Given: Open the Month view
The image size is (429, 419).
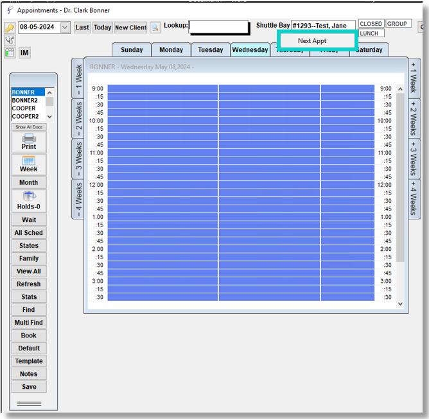Looking at the screenshot, I should (29, 182).
